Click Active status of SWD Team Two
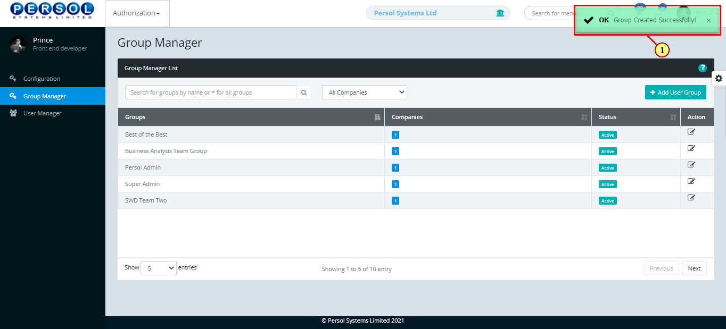726x329 pixels. tap(608, 201)
